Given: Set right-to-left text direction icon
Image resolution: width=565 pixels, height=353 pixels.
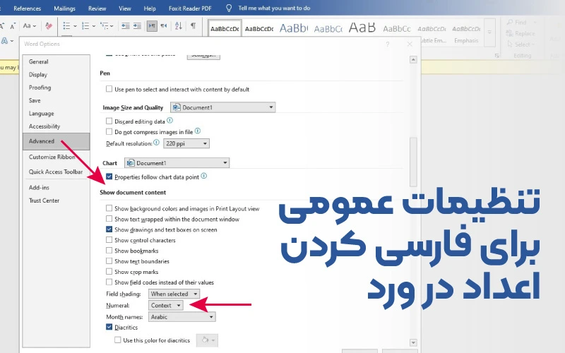Looking at the screenshot, I should pos(164,26).
